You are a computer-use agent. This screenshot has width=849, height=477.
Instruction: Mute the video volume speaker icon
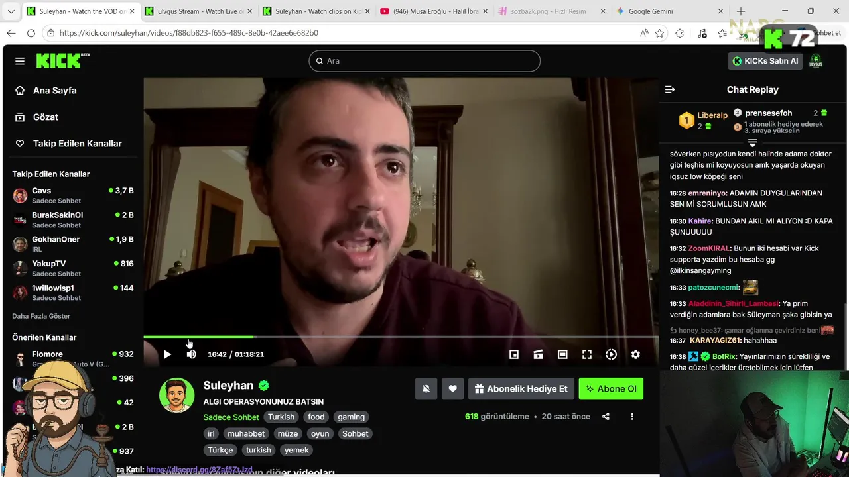tap(191, 354)
